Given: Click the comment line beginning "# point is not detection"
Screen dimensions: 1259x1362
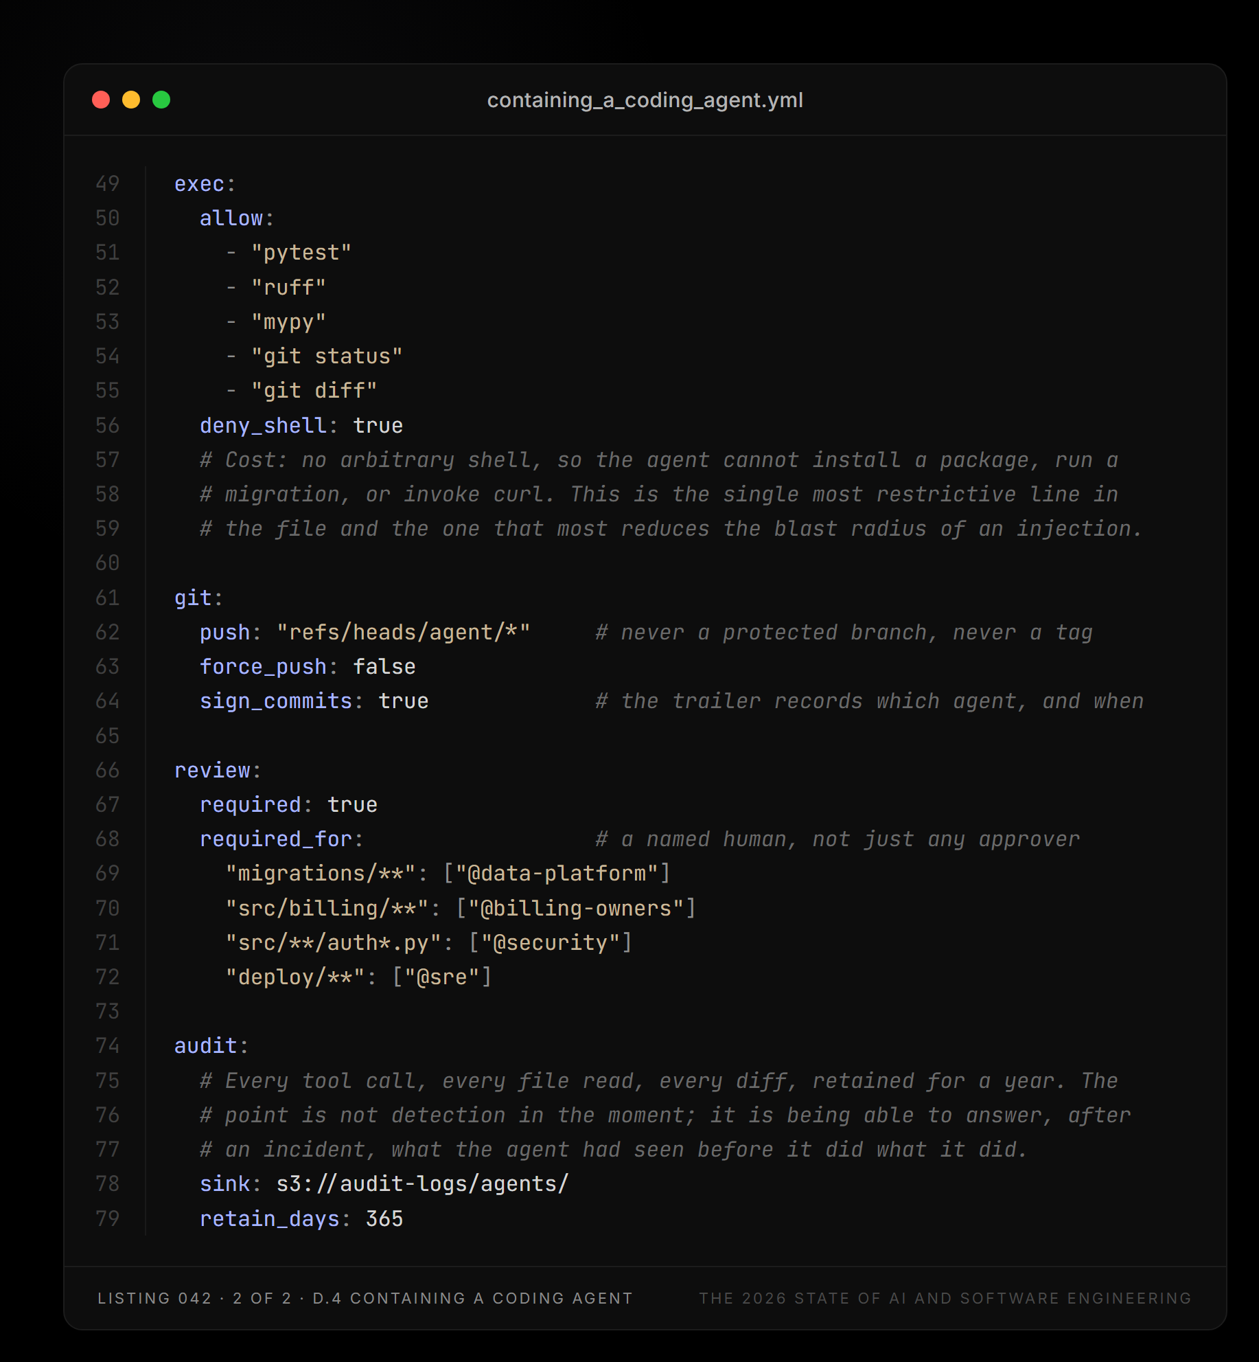Looking at the screenshot, I should [x=665, y=1115].
